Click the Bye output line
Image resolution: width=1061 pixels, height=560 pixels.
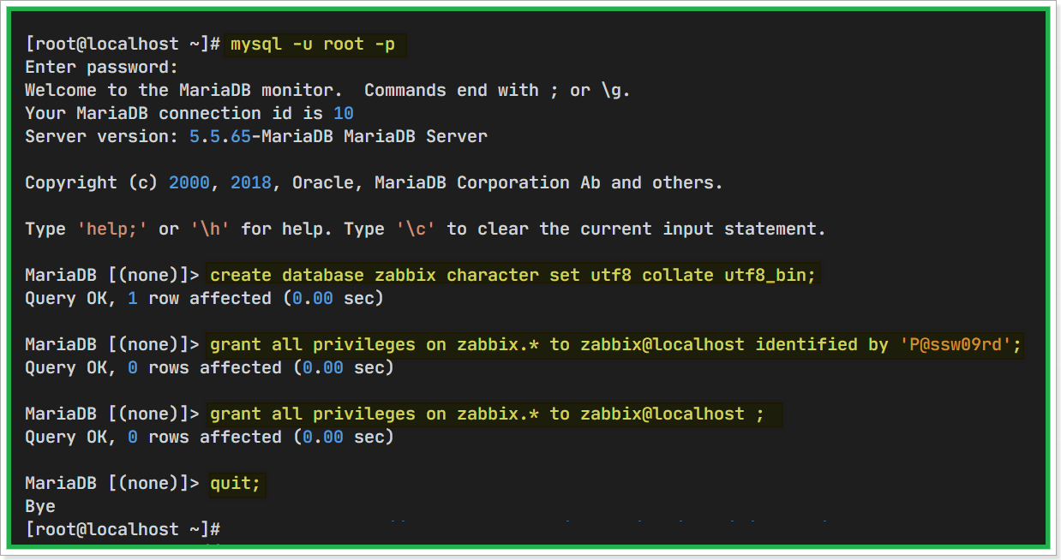pos(40,506)
